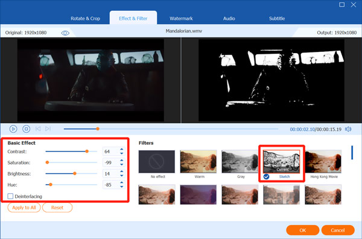This screenshot has height=239, width=362.
Task: Select the Sketch filter thumbnail
Action: pos(281,161)
